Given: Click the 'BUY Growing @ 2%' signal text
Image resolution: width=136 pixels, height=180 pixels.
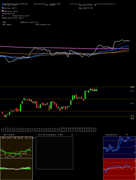Looking at the screenshot, I should click(43, 25).
